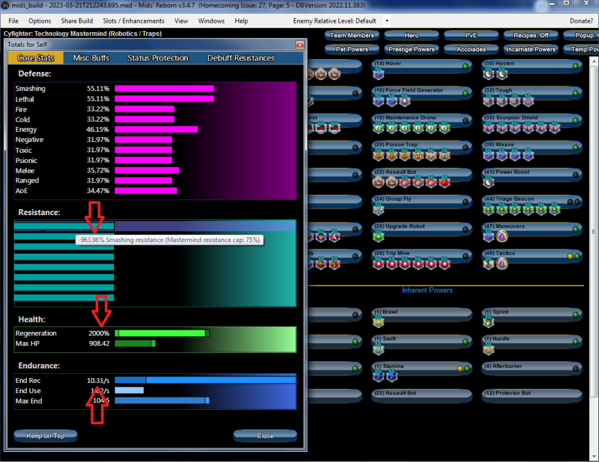This screenshot has width=599, height=462.
Task: Toggle the Afterburner power indicator
Action: tap(576, 368)
